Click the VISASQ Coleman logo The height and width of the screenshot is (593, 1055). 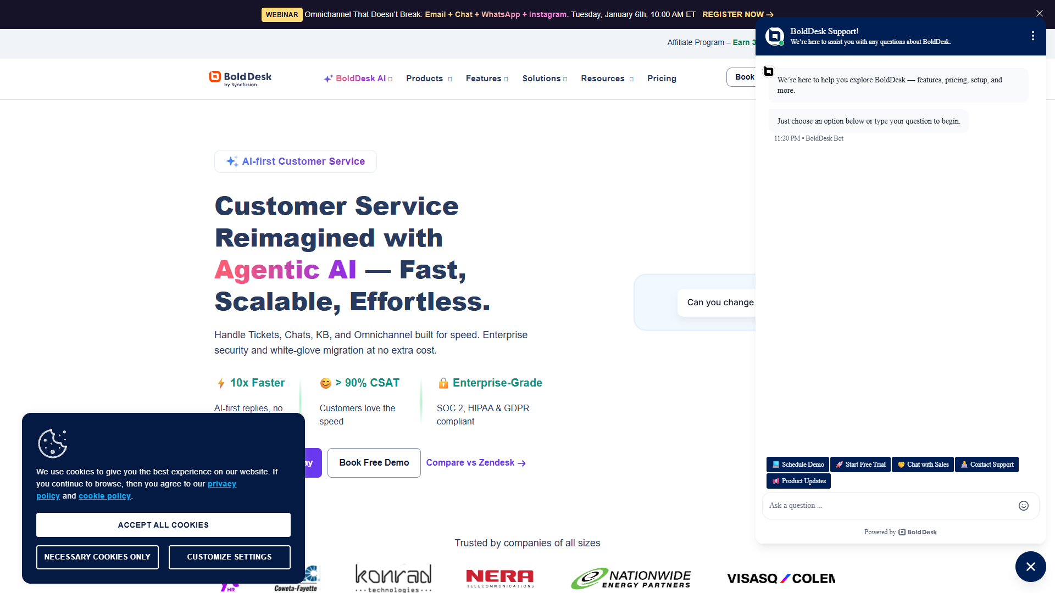(x=781, y=579)
